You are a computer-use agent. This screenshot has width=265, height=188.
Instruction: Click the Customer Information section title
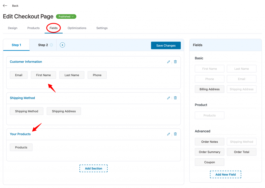tap(26, 62)
